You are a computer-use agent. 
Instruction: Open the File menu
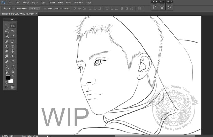(x=11, y=3)
